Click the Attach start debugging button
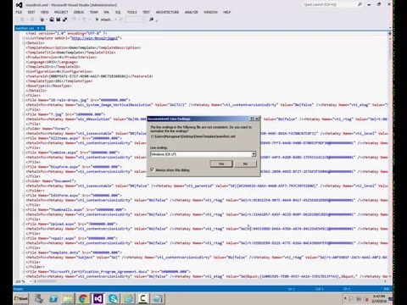Image resolution: width=407 pixels, height=305 pixels. pos(103,19)
